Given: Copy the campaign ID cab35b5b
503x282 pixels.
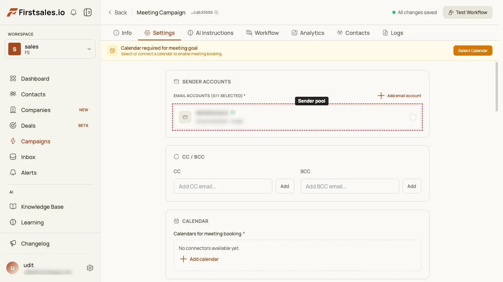Looking at the screenshot, I should (216, 13).
